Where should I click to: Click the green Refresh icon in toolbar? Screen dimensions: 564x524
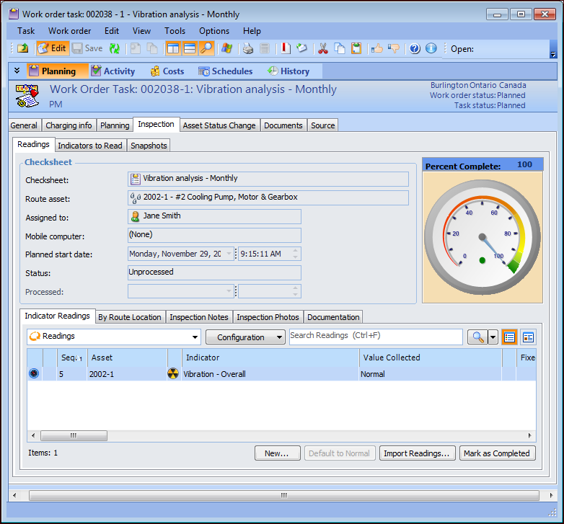[115, 48]
